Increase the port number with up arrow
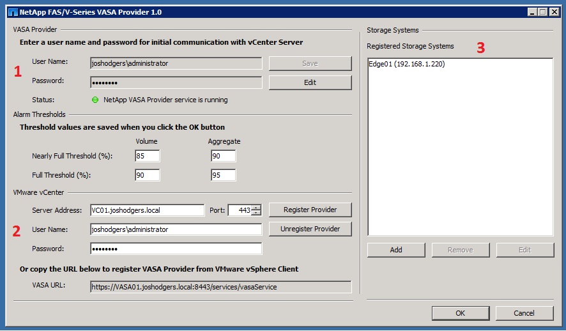This screenshot has width=566, height=331. [x=256, y=208]
